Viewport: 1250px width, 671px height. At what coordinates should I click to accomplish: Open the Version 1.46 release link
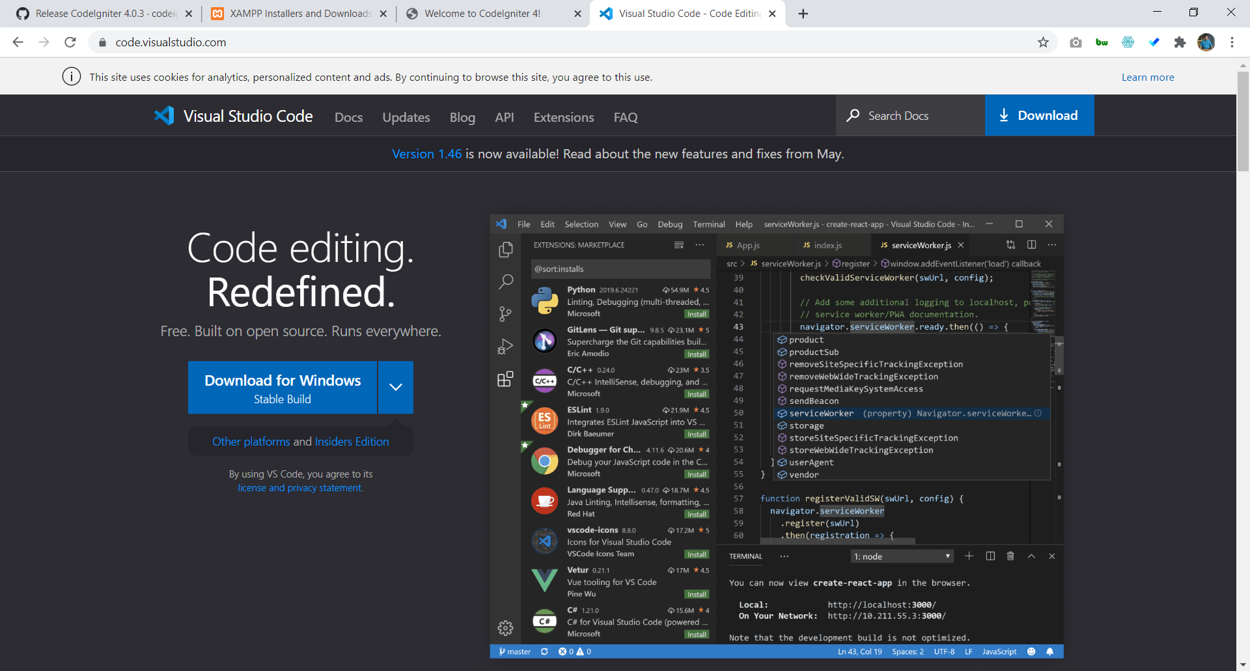click(x=426, y=154)
